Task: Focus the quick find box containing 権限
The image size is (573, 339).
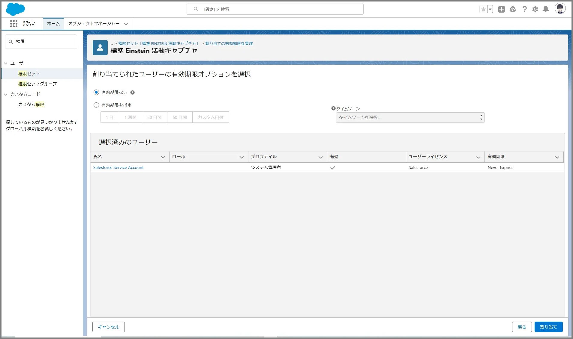Action: 41,42
